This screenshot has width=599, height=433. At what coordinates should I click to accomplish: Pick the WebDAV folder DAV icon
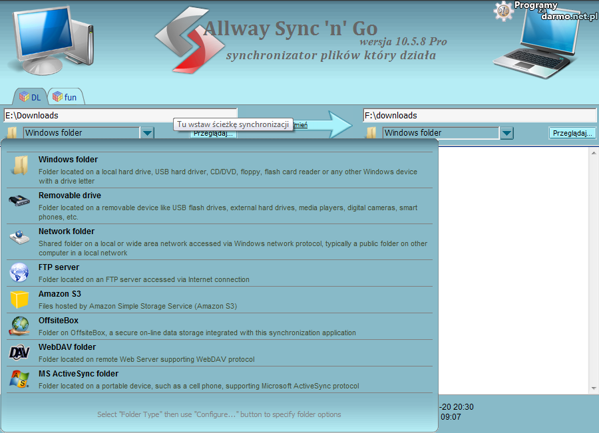(19, 352)
